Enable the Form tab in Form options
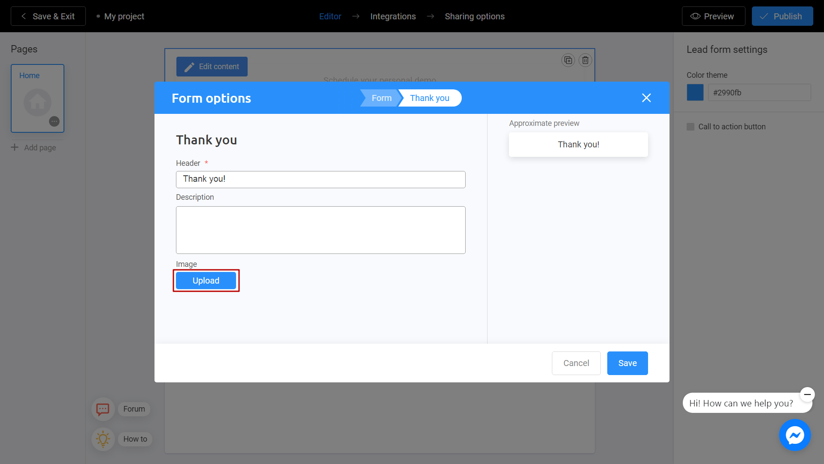This screenshot has width=824, height=464. (x=382, y=98)
